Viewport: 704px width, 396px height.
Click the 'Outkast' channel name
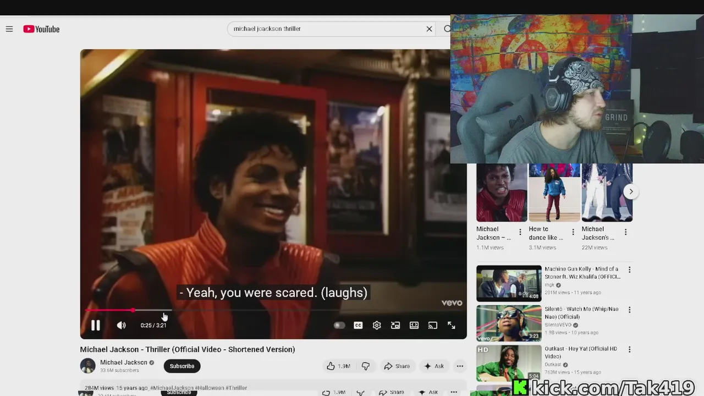click(x=553, y=364)
